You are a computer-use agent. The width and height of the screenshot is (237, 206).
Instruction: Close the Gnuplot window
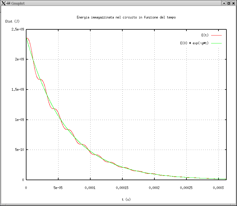[x=233, y=3]
